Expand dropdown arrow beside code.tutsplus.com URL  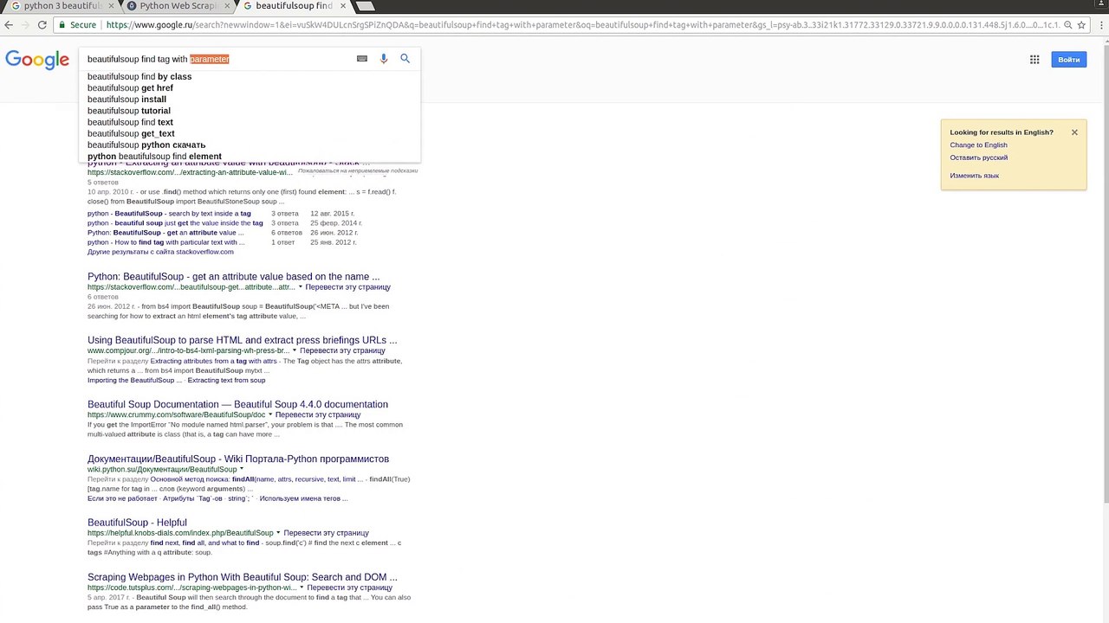pyautogui.click(x=302, y=588)
